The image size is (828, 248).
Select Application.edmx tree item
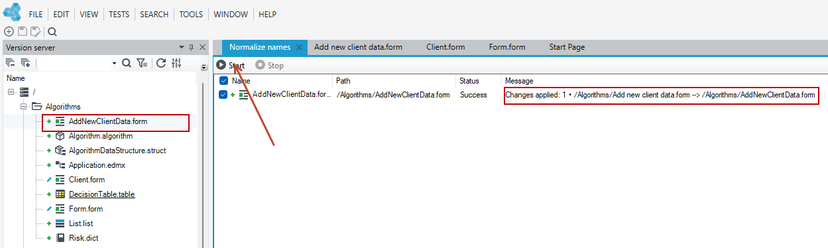(x=97, y=165)
